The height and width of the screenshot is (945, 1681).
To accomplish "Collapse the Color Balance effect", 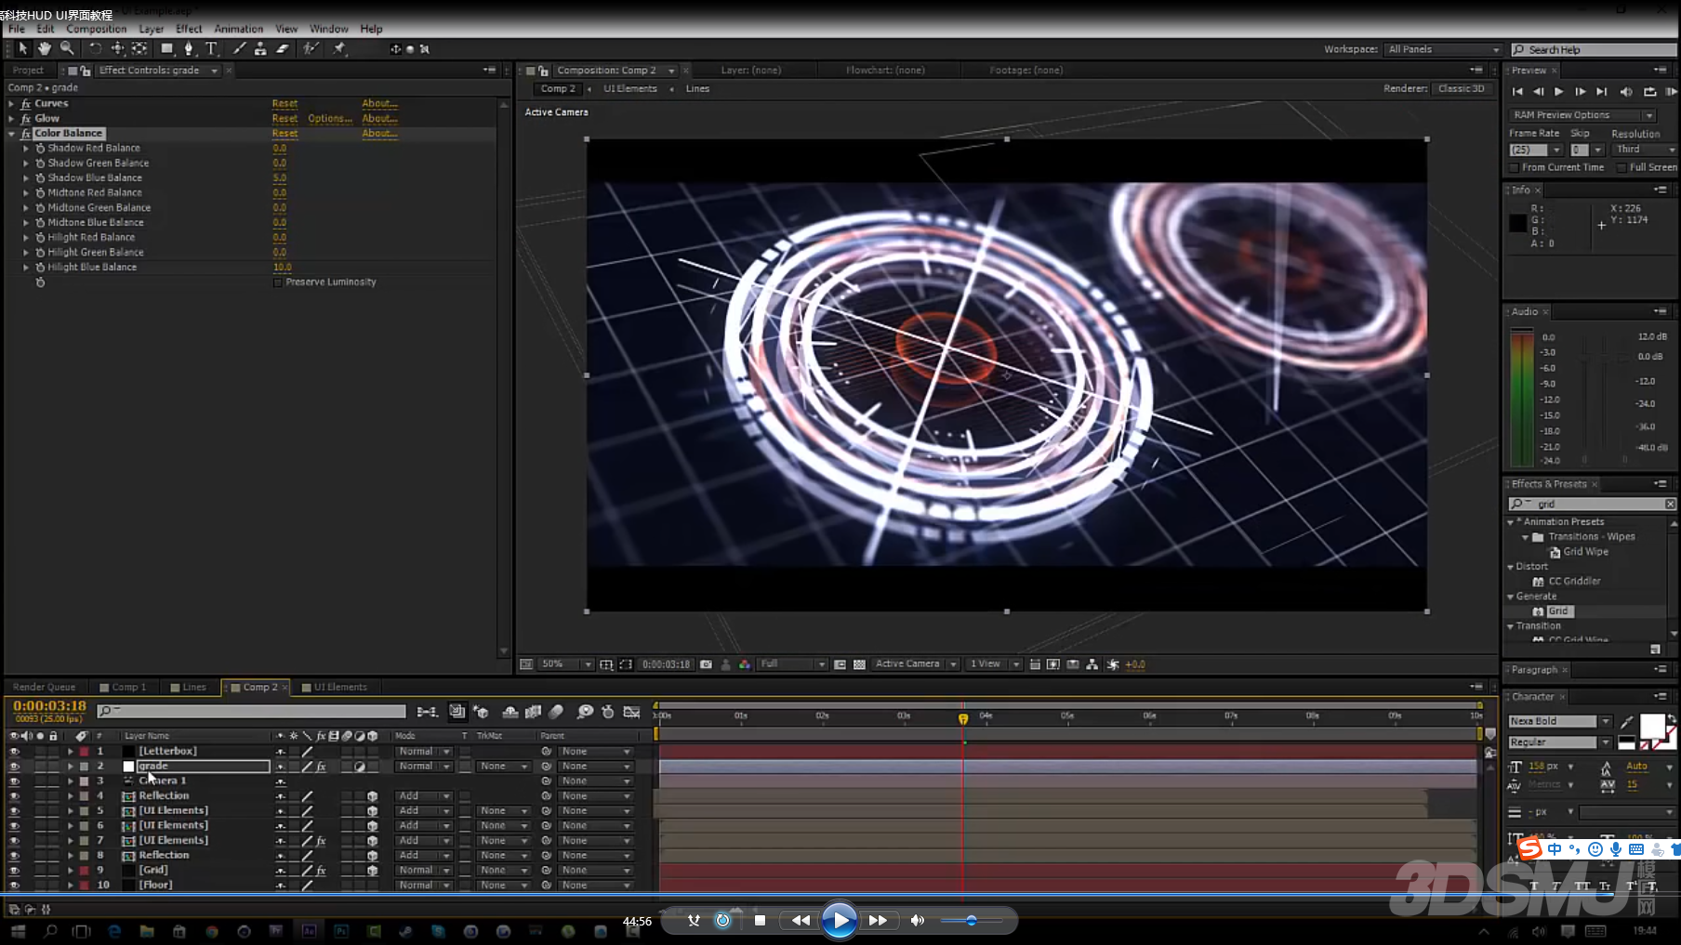I will pos(11,134).
